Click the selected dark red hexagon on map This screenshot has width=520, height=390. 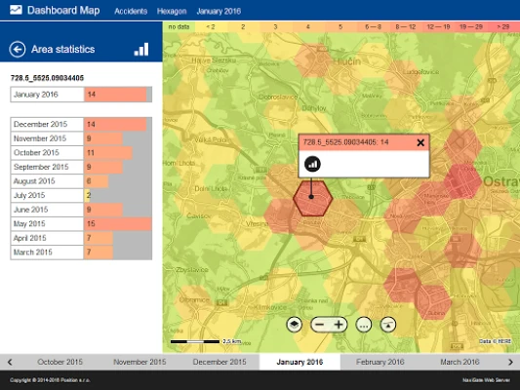click(313, 199)
